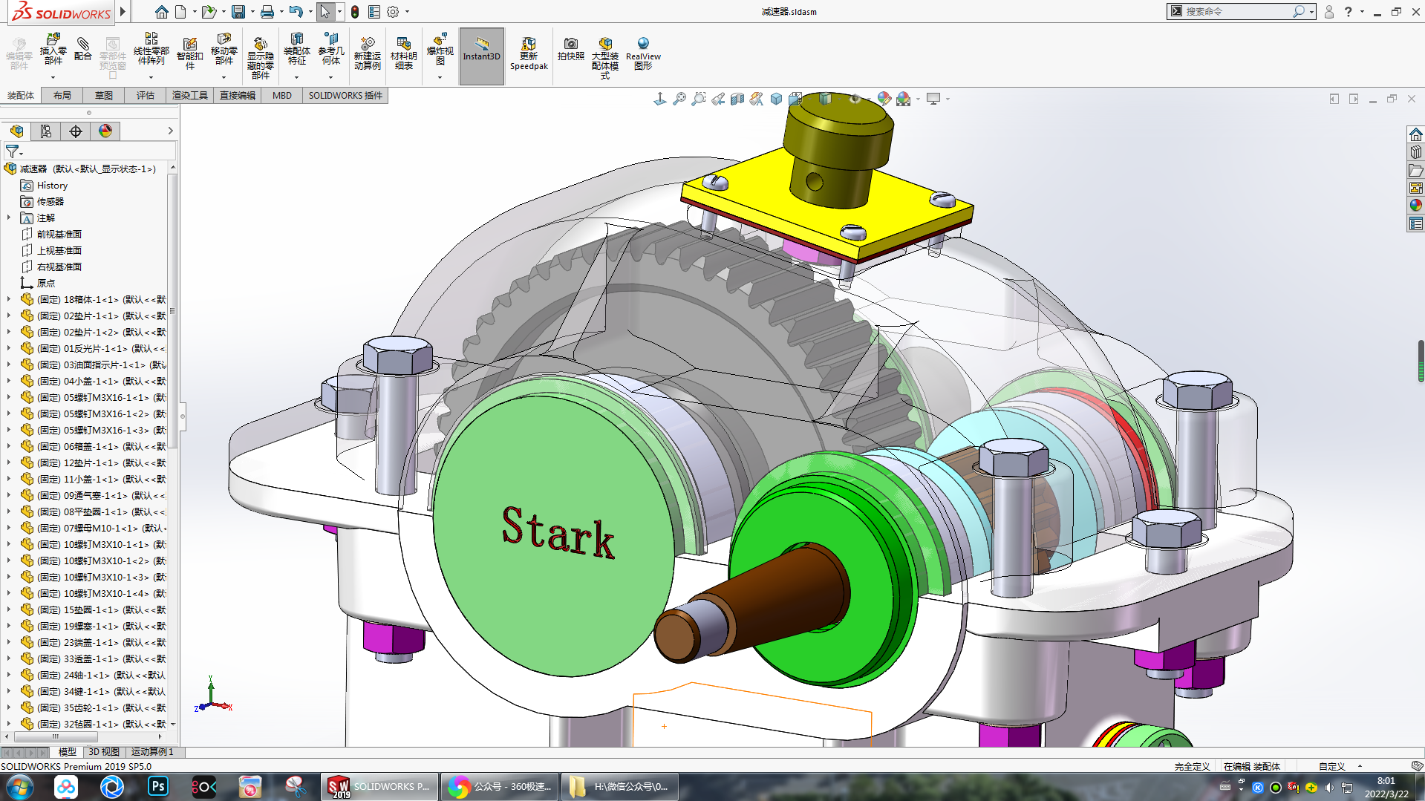
Task: Open the DisplayManager color ball tab
Action: pos(105,131)
